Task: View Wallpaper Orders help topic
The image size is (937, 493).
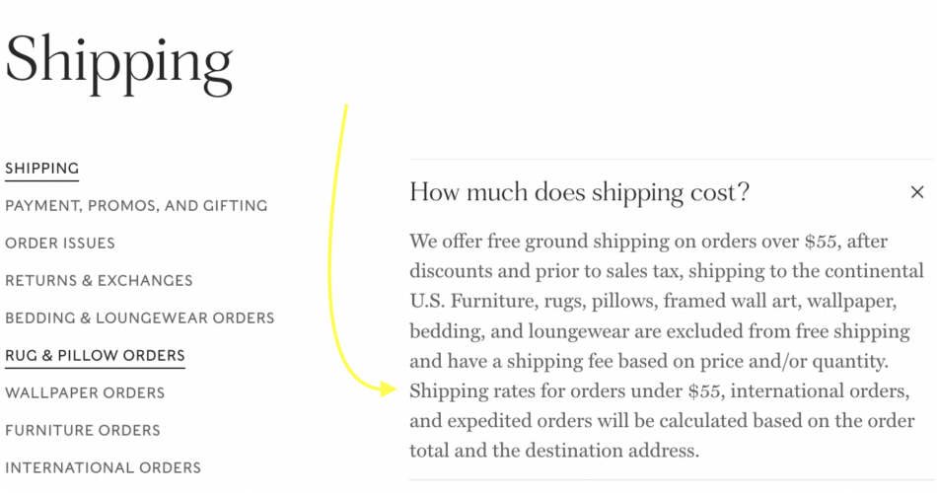Action: pos(85,393)
